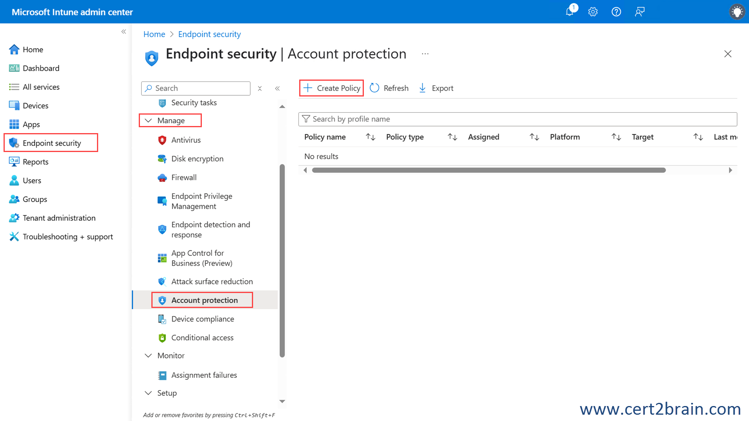Collapse the Endpoint security menu pane chevrons

(x=278, y=89)
